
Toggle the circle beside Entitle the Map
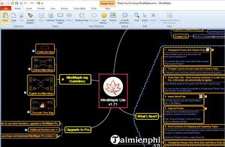click(x=33, y=51)
